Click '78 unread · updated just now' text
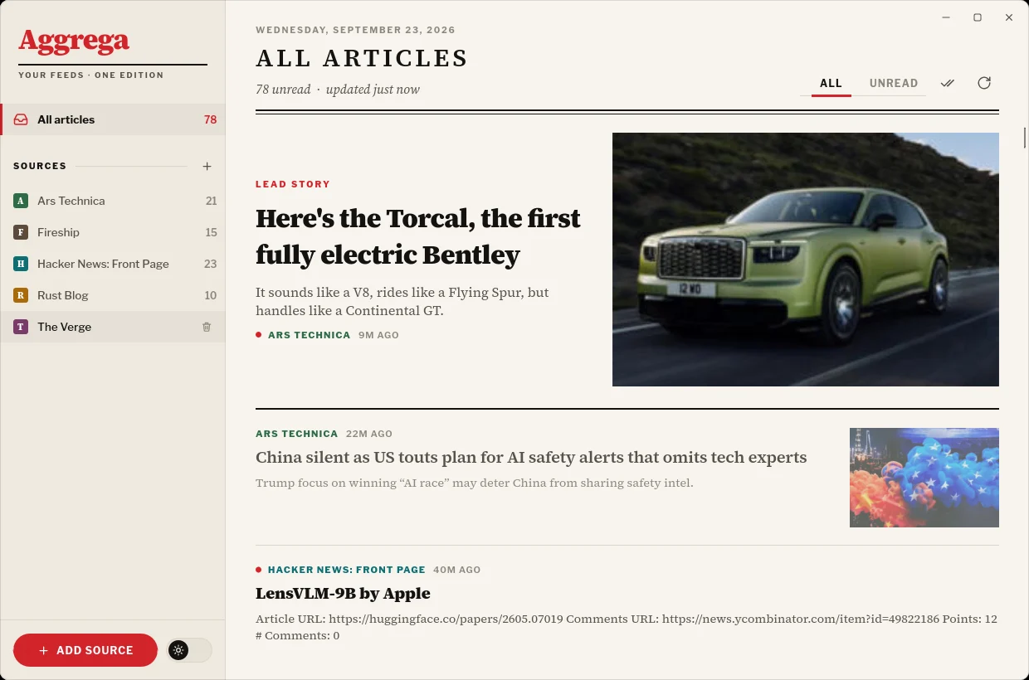 pyautogui.click(x=338, y=90)
